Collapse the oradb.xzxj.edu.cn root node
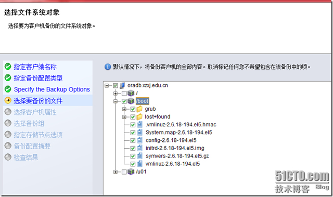This screenshot has width=333, height=197. point(107,86)
